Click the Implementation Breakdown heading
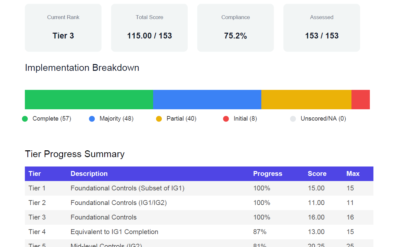This screenshot has height=247, width=397. (x=82, y=68)
